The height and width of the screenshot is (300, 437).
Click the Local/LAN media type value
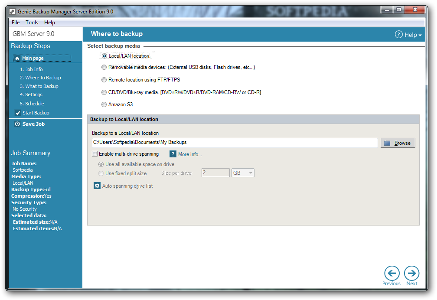click(23, 183)
